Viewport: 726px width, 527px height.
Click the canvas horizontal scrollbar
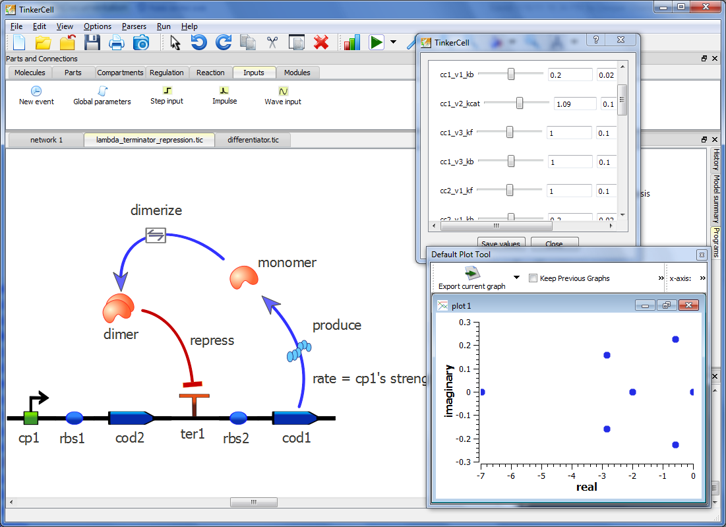click(x=254, y=502)
